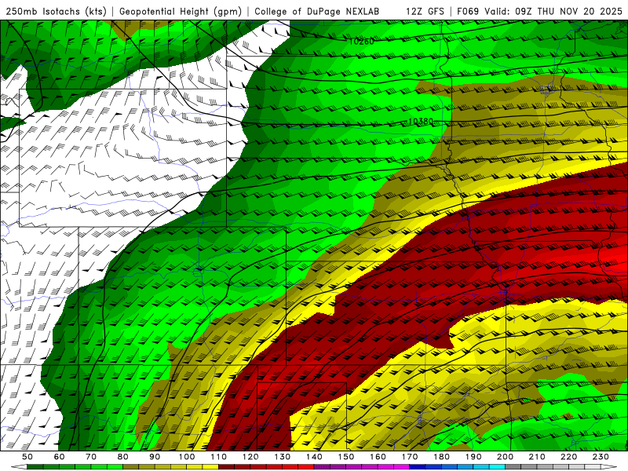The height and width of the screenshot is (471, 628).
Task: Click the '10380' height contour label
Action: pyautogui.click(x=421, y=121)
